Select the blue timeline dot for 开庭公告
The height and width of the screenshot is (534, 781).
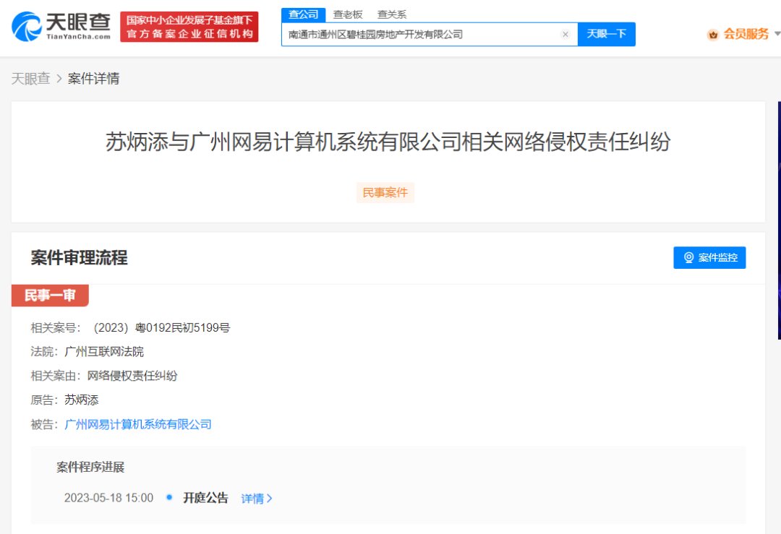[x=169, y=497]
